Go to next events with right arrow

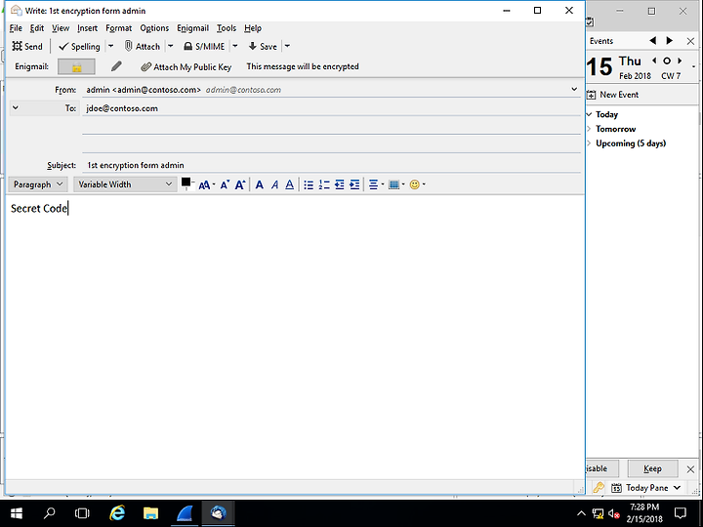coord(670,41)
